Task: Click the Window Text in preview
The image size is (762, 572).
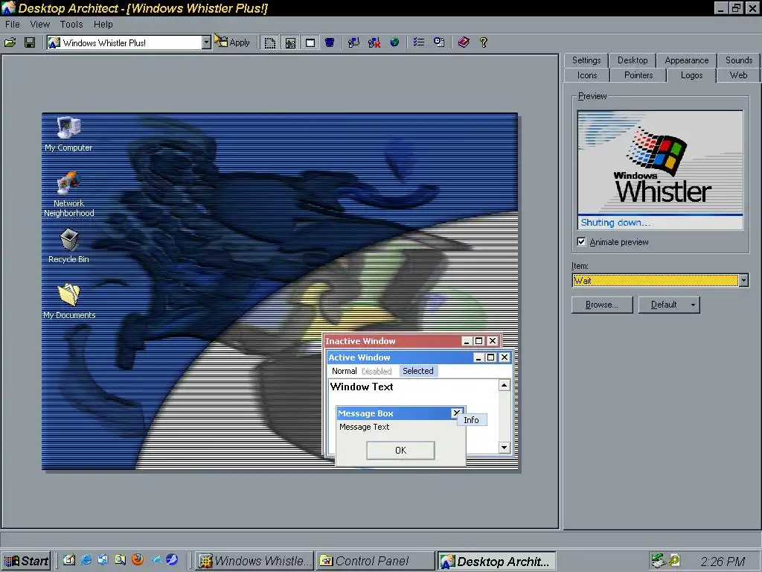Action: (x=362, y=387)
